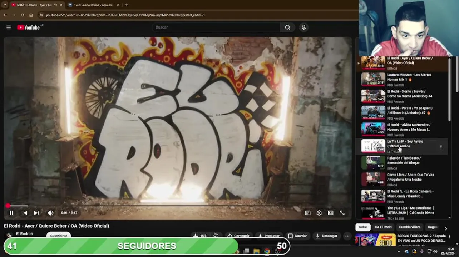Seek along the video progress bar
Viewport: 459px width, 257px height.
click(x=178, y=206)
